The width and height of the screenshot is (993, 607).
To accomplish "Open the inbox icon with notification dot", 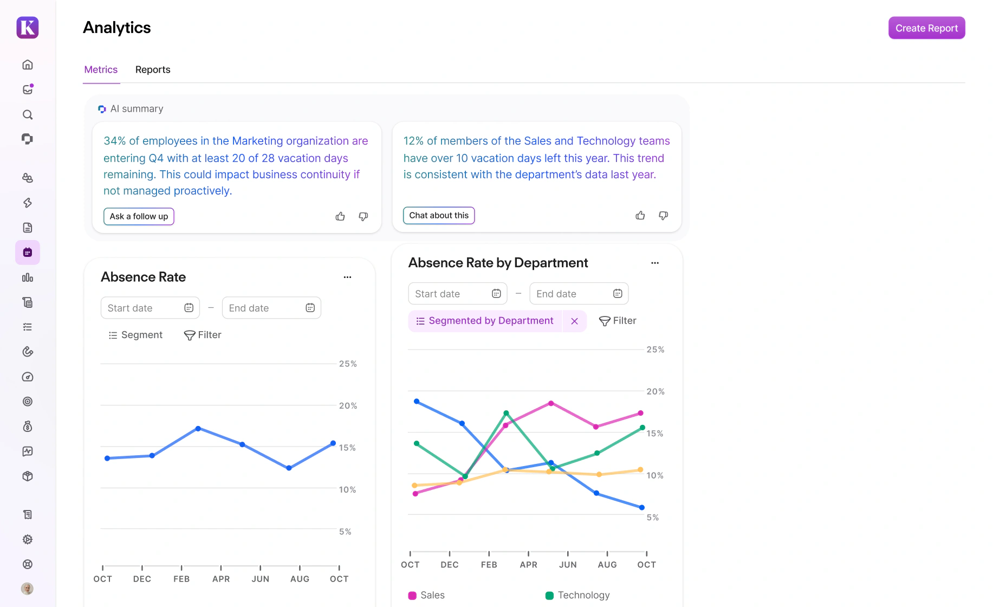I will tap(28, 89).
